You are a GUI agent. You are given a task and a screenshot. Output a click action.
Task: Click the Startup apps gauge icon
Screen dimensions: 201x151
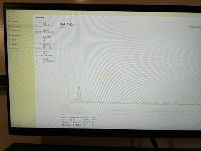coord(9,35)
